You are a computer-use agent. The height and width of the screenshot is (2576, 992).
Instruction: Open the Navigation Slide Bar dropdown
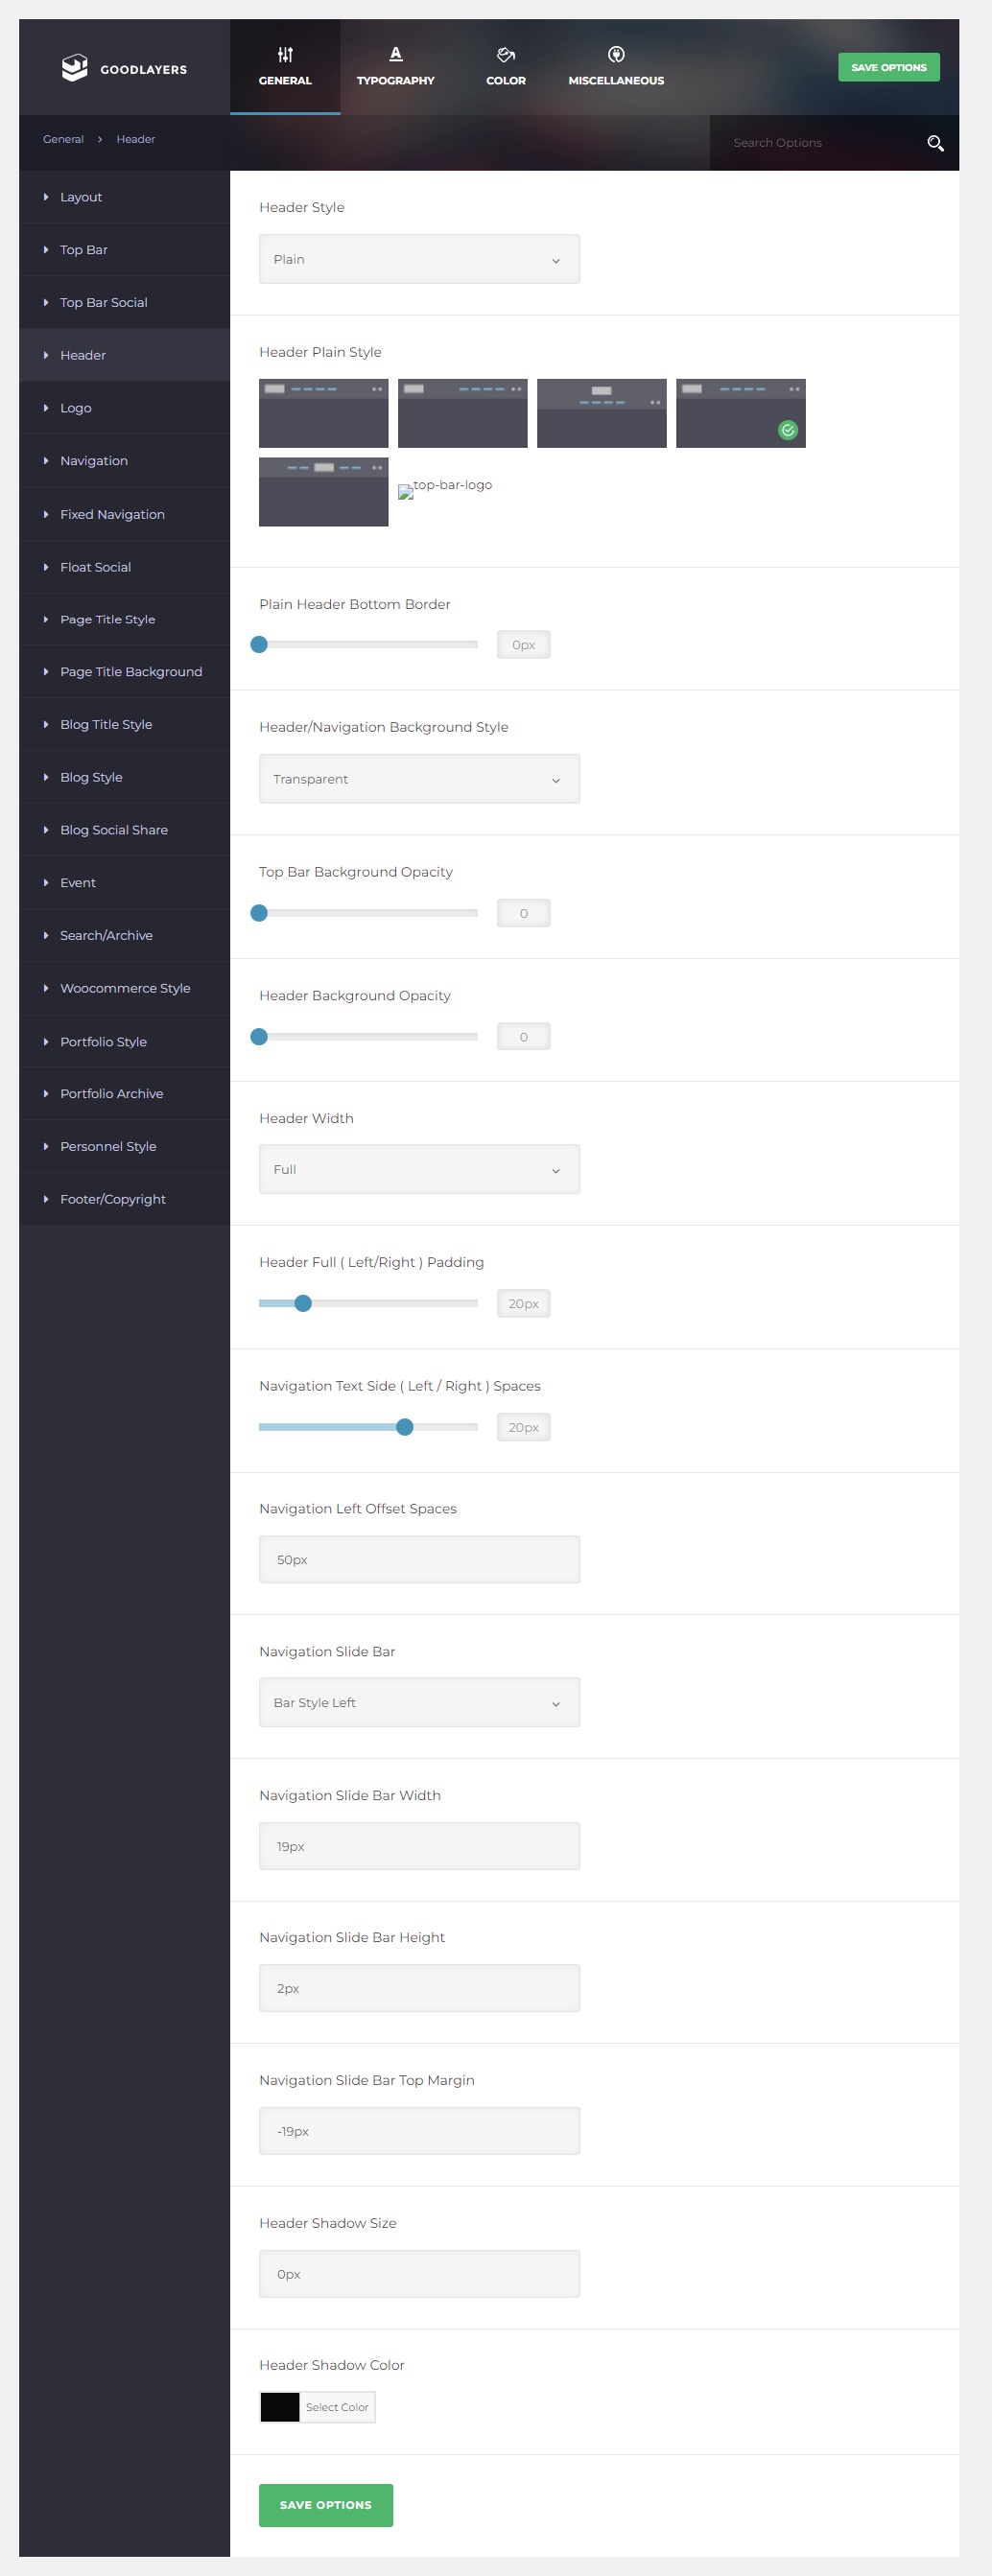point(419,1701)
